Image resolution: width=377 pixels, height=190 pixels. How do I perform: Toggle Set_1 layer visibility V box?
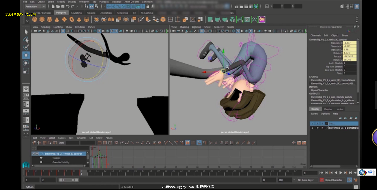coord(312,123)
